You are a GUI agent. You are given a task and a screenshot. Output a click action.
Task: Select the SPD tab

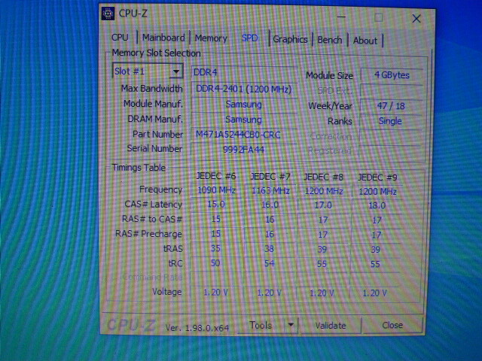[249, 38]
